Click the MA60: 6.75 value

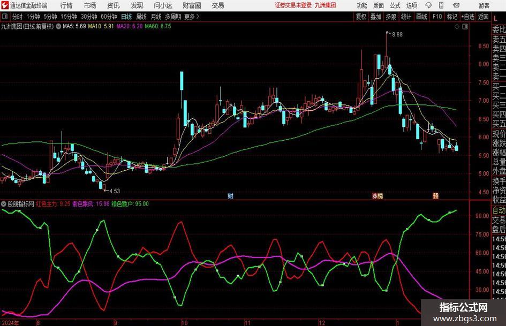coord(158,26)
